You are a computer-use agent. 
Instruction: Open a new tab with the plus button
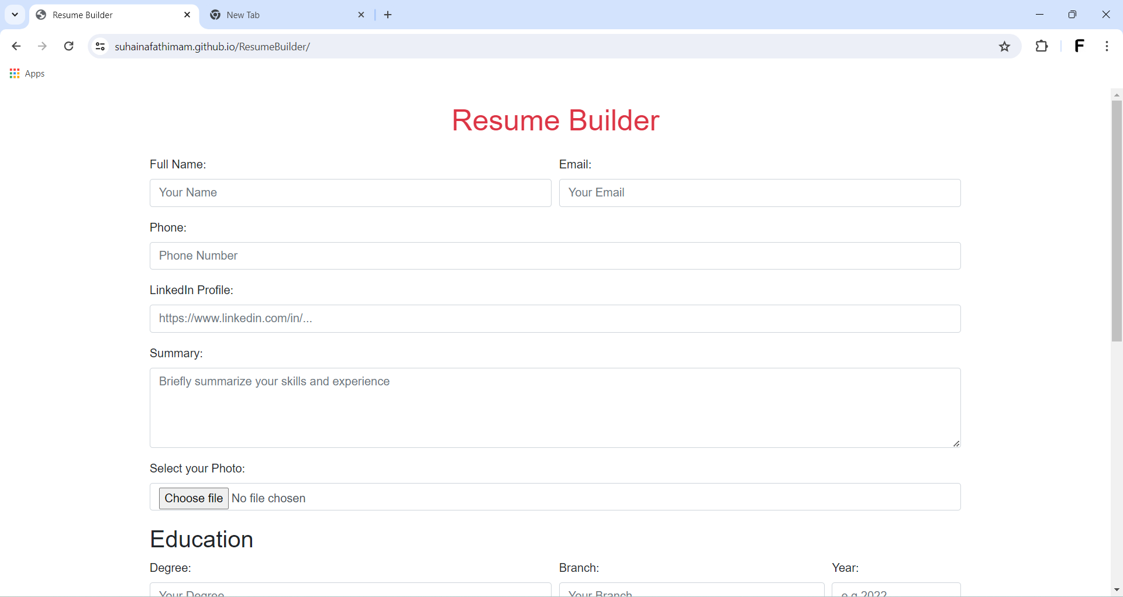pos(388,15)
